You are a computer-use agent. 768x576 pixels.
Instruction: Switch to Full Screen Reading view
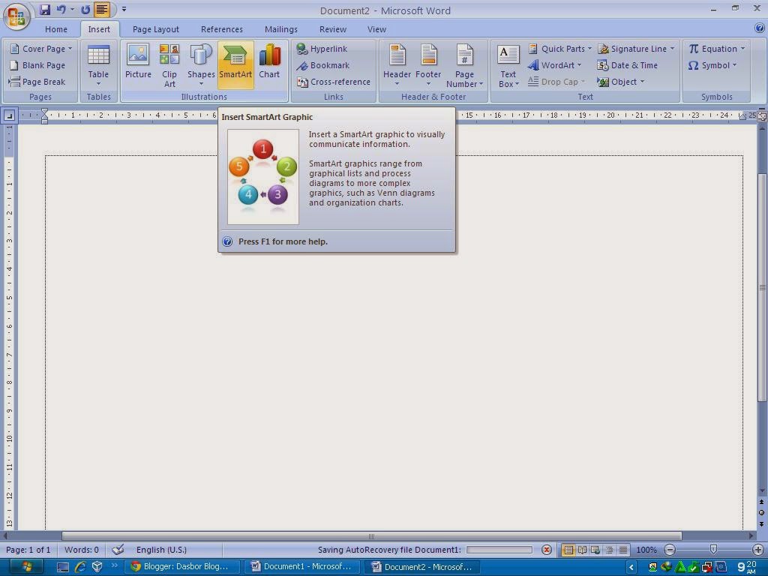tap(582, 550)
